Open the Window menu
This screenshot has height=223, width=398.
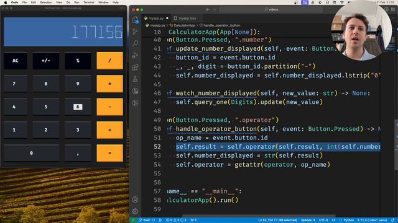103,2
